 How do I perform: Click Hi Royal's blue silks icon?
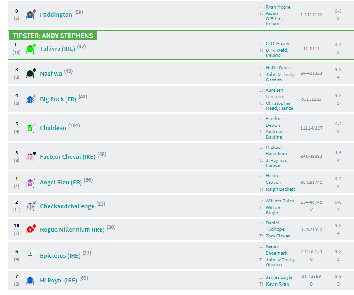click(31, 281)
